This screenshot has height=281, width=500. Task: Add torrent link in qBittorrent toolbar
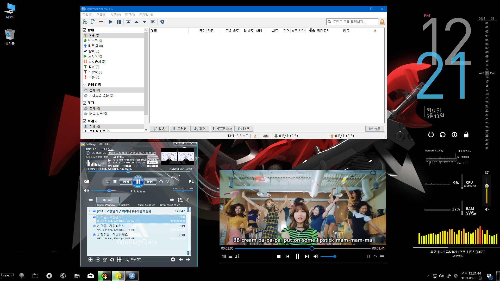click(x=85, y=22)
